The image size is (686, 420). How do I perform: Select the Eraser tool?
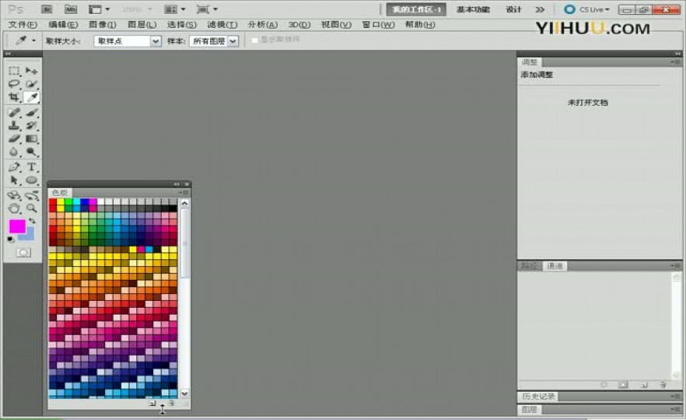click(14, 139)
